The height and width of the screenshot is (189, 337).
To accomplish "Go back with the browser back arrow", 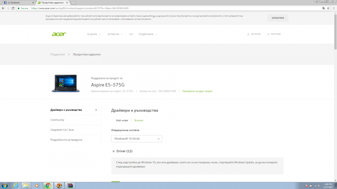I will [3, 8].
